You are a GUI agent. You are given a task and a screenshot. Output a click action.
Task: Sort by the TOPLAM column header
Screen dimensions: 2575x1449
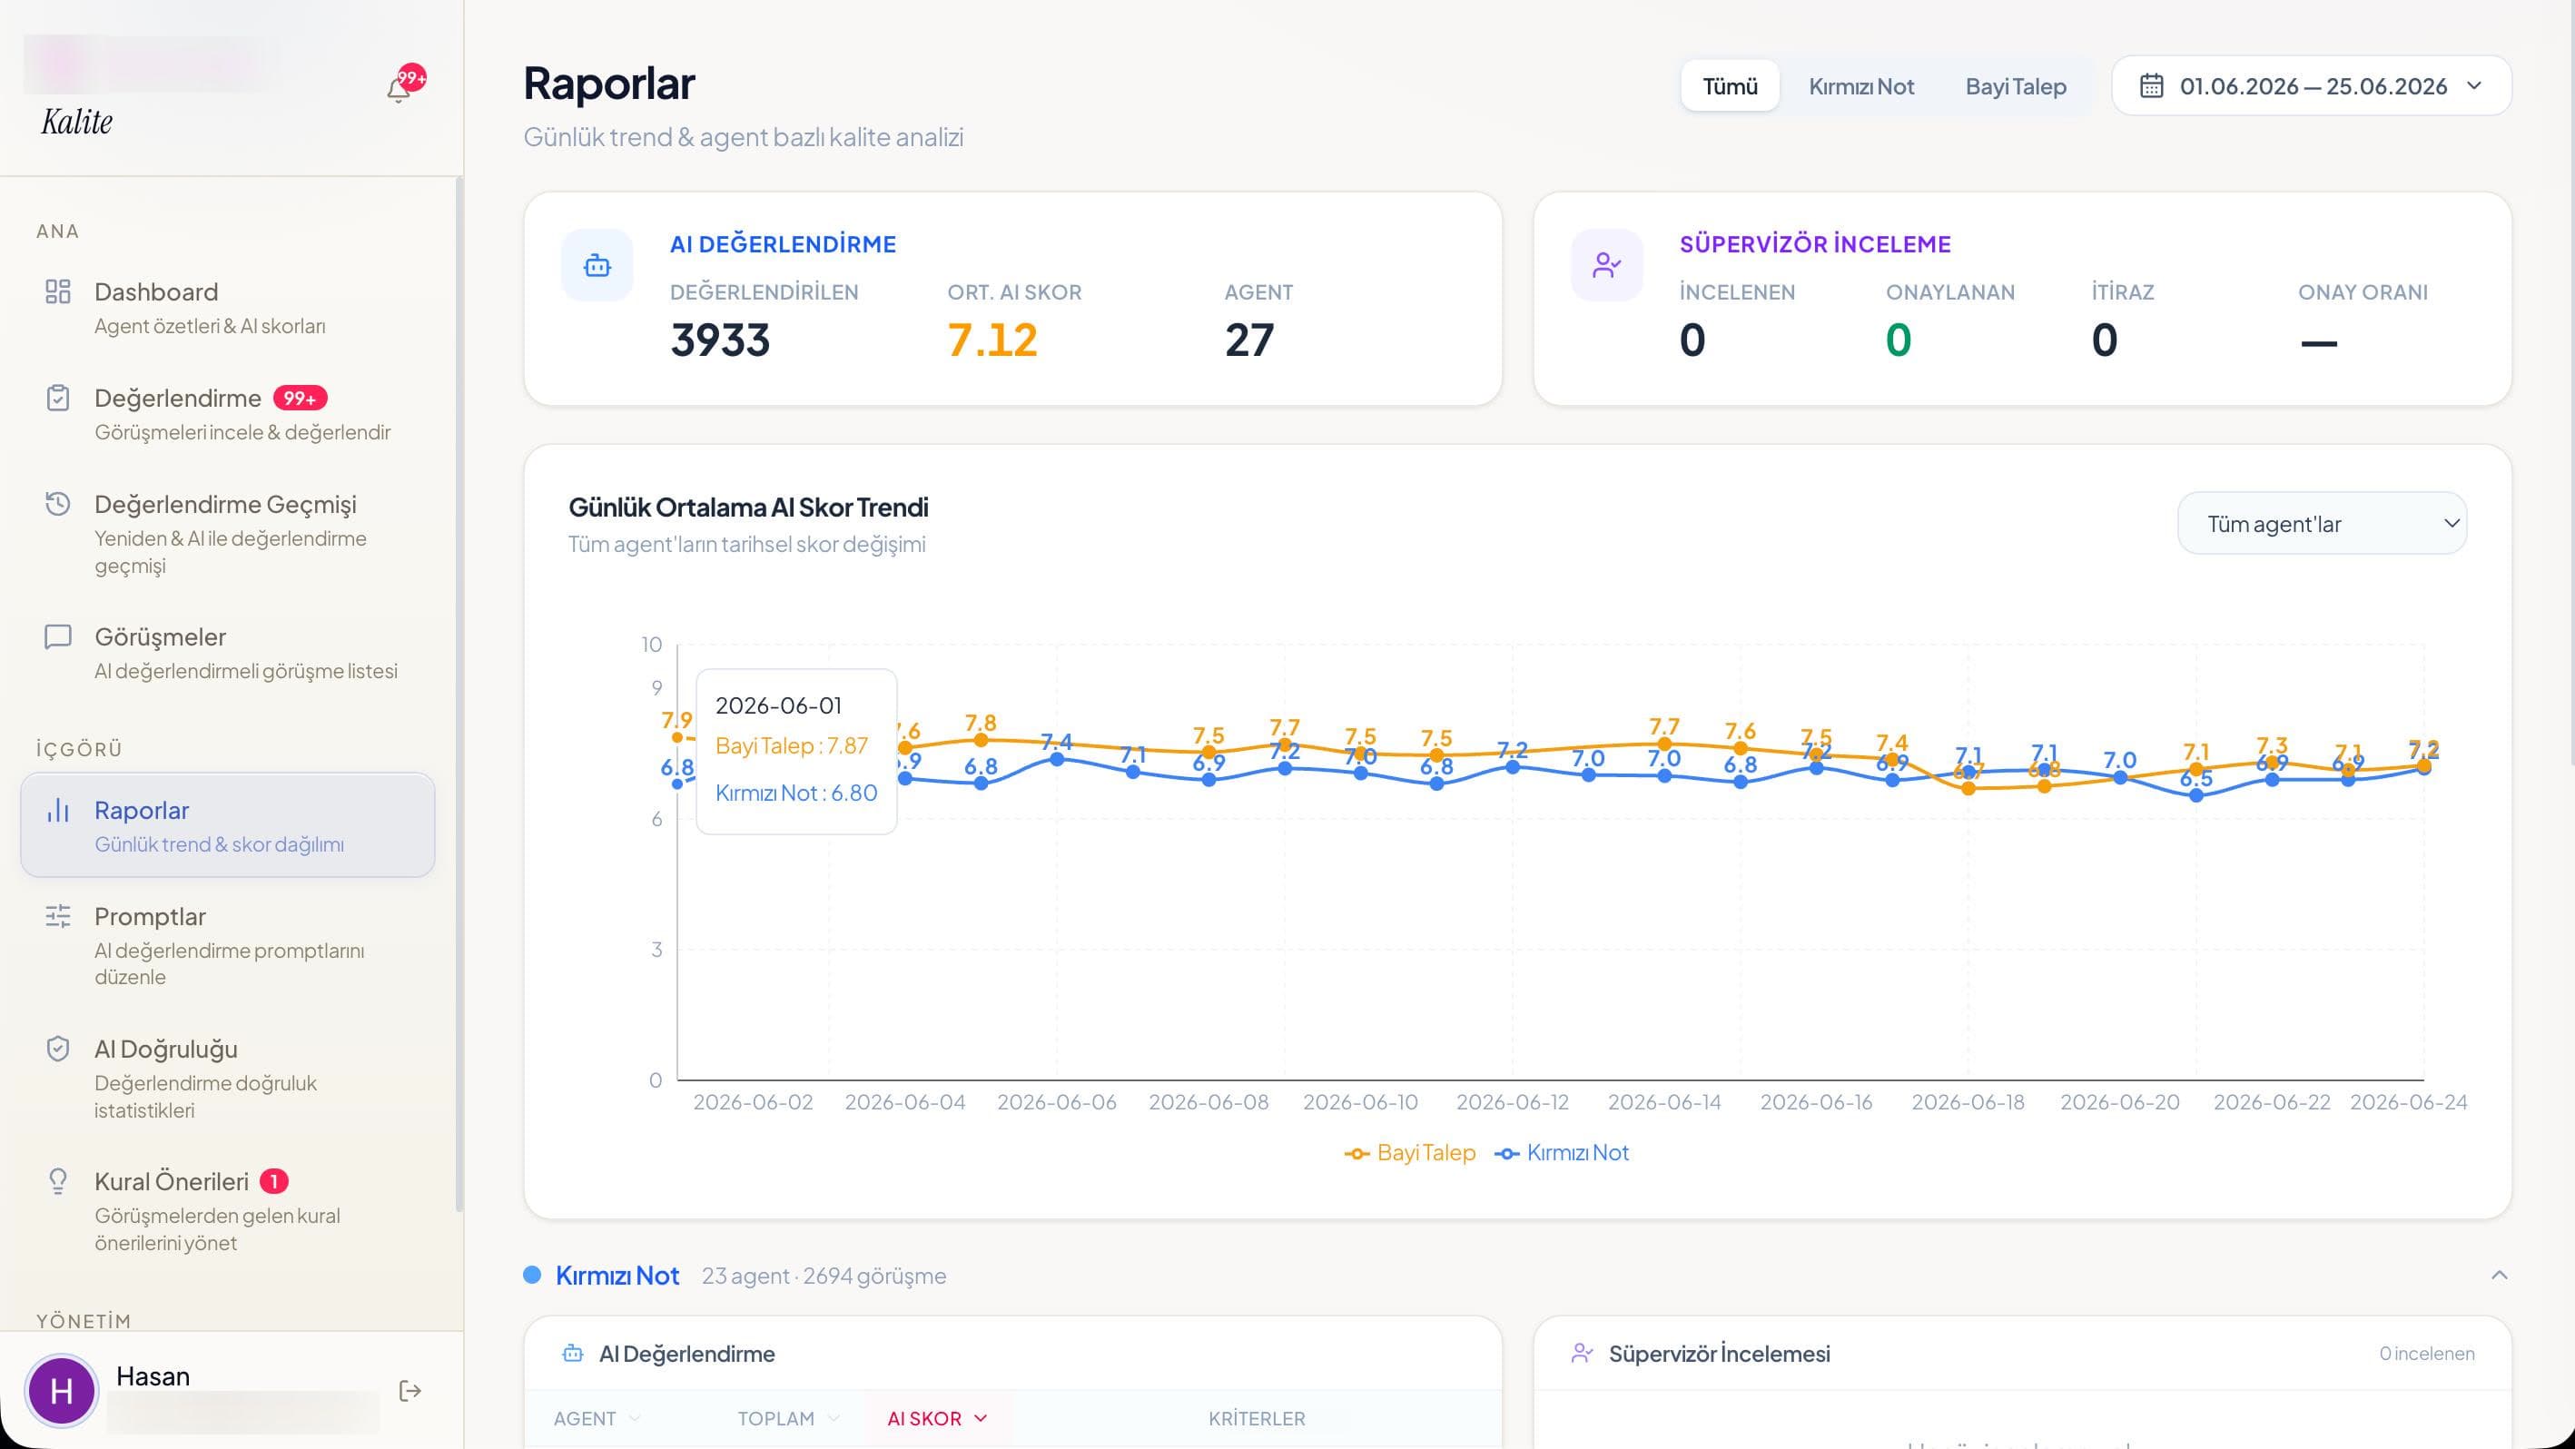click(x=788, y=1419)
